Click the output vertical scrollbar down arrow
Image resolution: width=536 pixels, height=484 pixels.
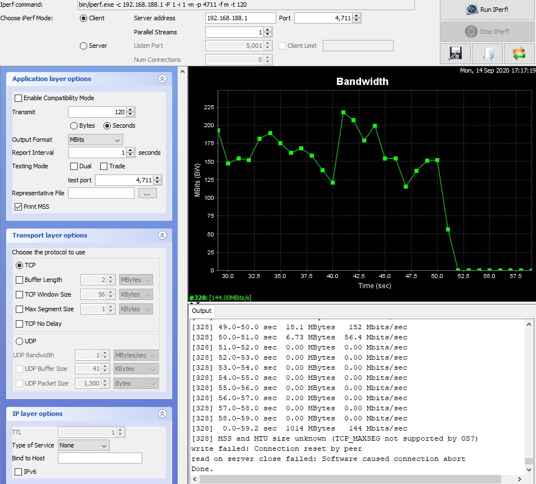coord(529,469)
